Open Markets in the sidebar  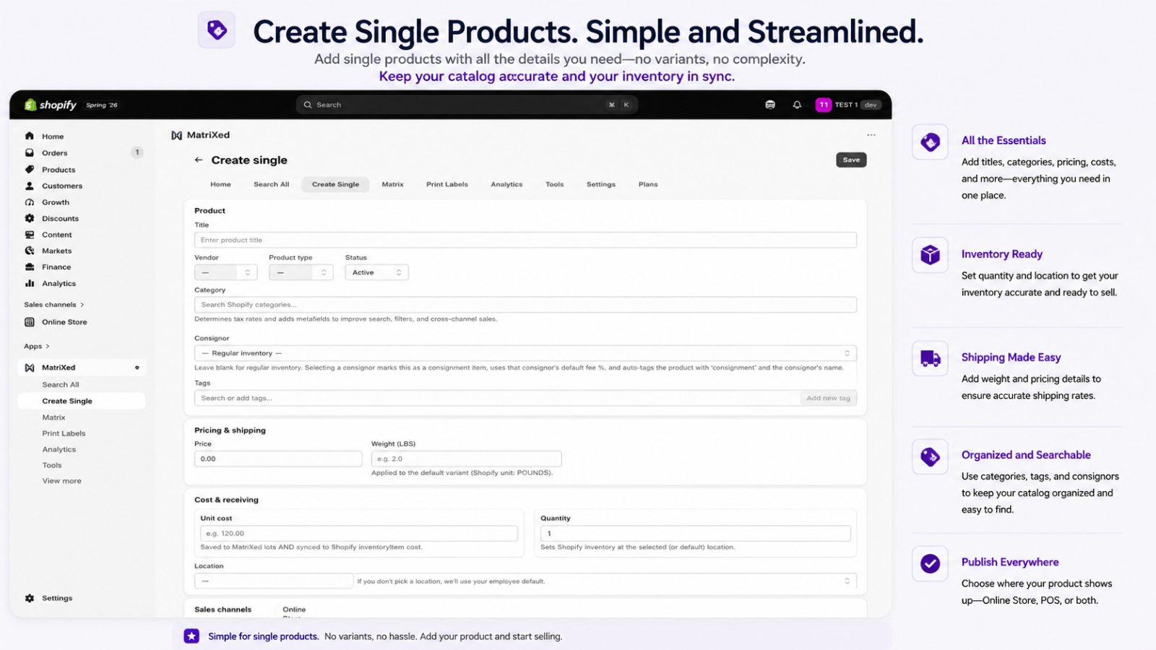pyautogui.click(x=56, y=251)
